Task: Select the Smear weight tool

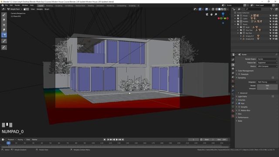Action: (x=4, y=30)
